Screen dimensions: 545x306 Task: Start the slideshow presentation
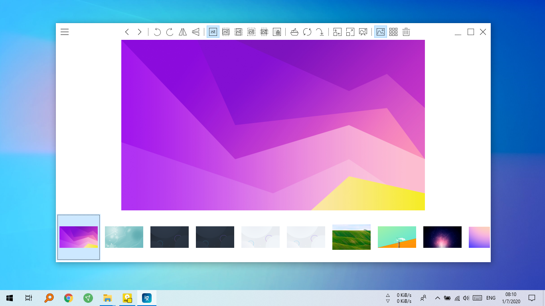click(363, 32)
